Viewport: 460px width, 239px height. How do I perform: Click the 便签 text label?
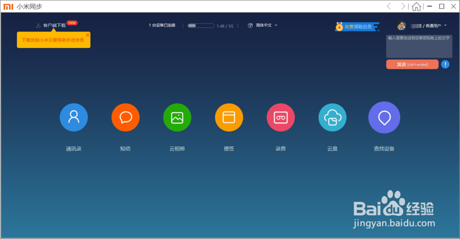tap(229, 149)
